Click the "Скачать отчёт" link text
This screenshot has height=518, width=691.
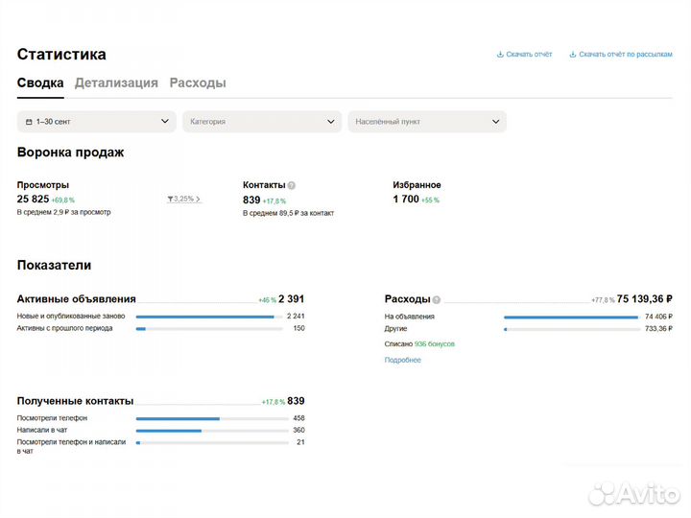(x=529, y=55)
